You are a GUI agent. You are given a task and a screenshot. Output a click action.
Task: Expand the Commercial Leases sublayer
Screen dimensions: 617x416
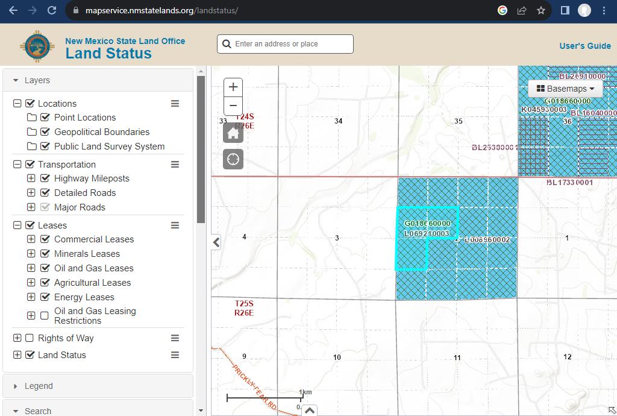(x=31, y=239)
